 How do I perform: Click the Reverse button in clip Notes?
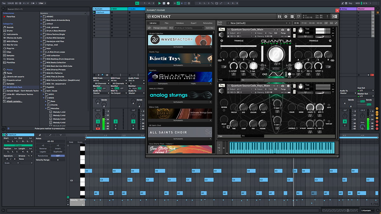43,148
